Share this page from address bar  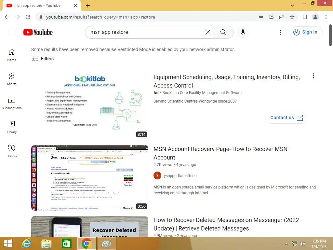point(282,17)
